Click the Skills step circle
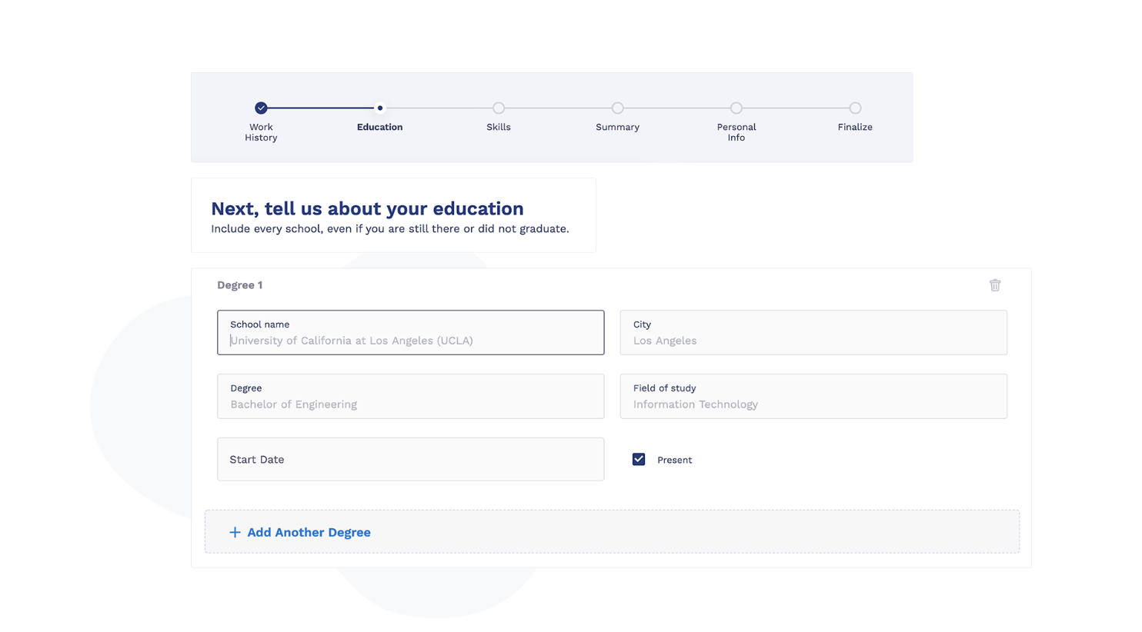The image size is (1142, 632). click(x=499, y=108)
